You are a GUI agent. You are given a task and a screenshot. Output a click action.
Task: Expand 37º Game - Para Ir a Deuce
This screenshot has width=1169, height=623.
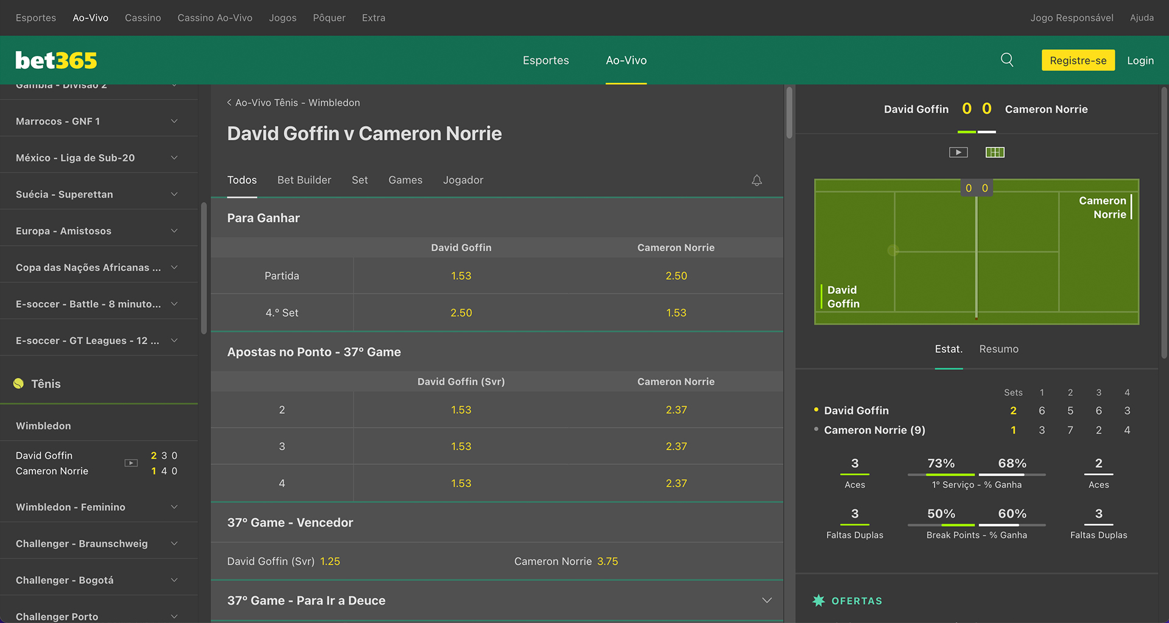pyautogui.click(x=497, y=600)
